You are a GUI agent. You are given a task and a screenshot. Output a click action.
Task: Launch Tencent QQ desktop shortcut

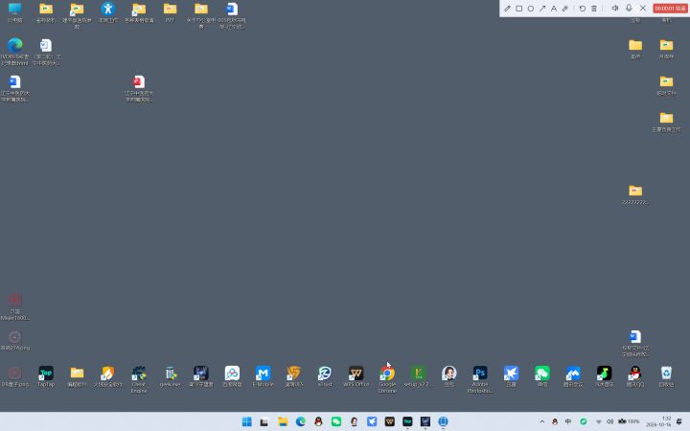click(x=635, y=376)
